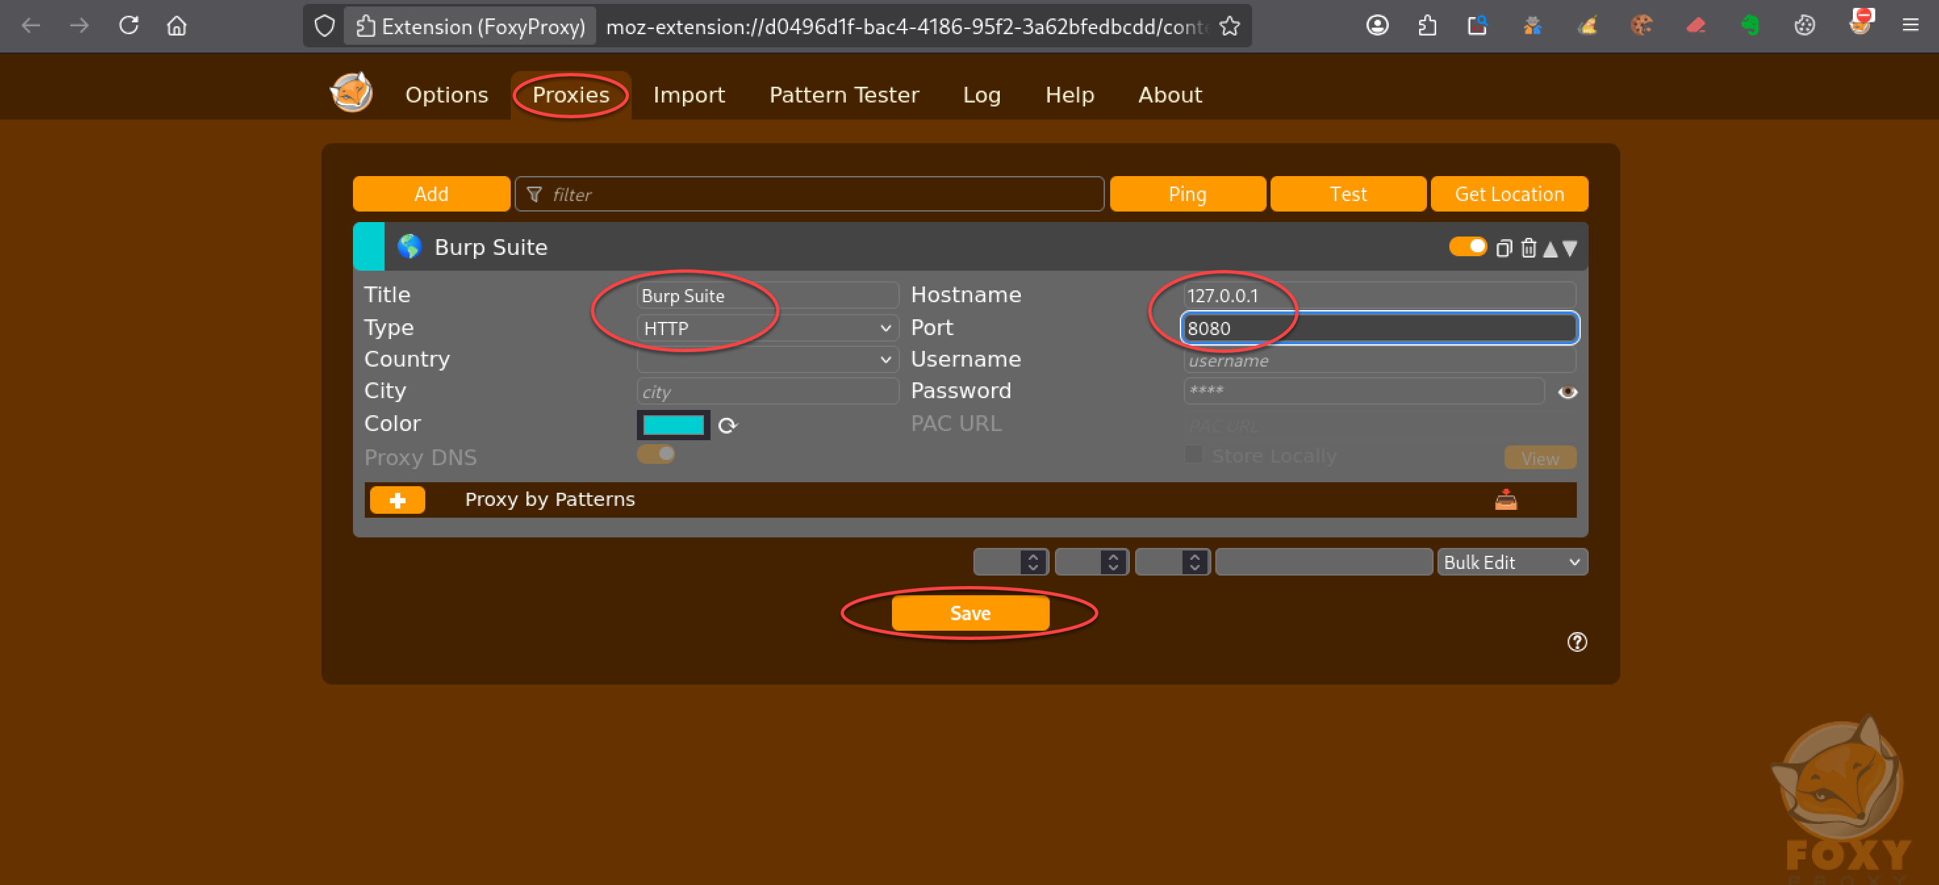The image size is (1939, 885).
Task: Click the tracking protection shield icon
Action: pos(325,26)
